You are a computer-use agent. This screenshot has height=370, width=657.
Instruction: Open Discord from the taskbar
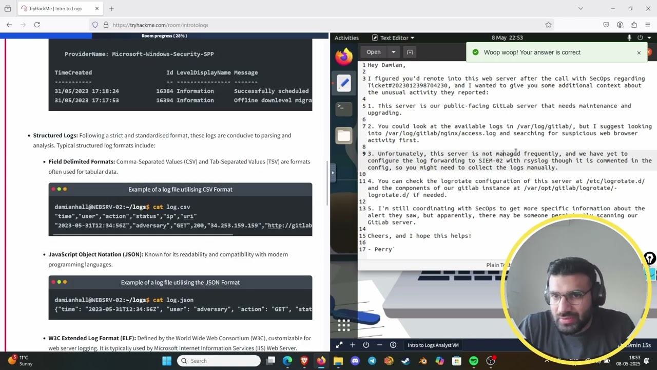tap(355, 361)
